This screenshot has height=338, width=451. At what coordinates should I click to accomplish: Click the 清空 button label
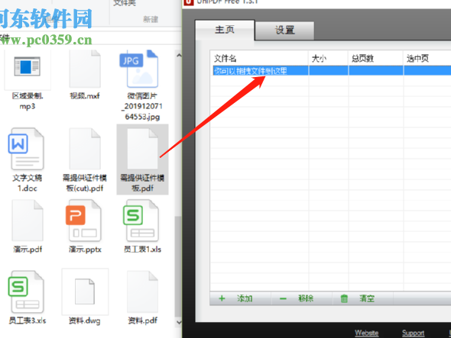tap(367, 298)
